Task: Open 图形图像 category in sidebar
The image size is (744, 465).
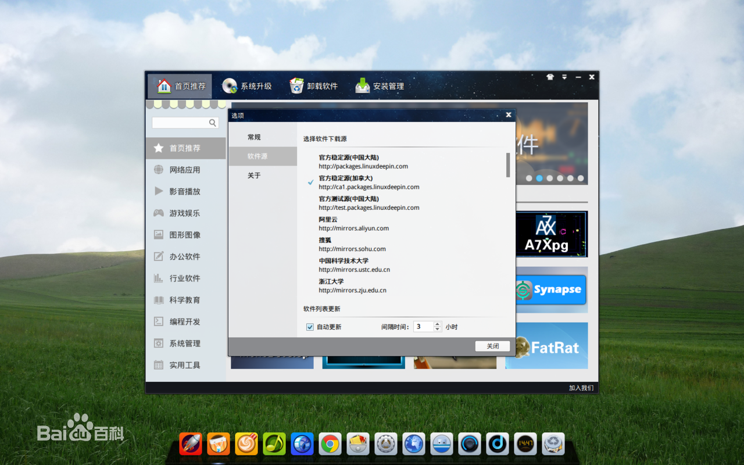Action: coord(185,235)
